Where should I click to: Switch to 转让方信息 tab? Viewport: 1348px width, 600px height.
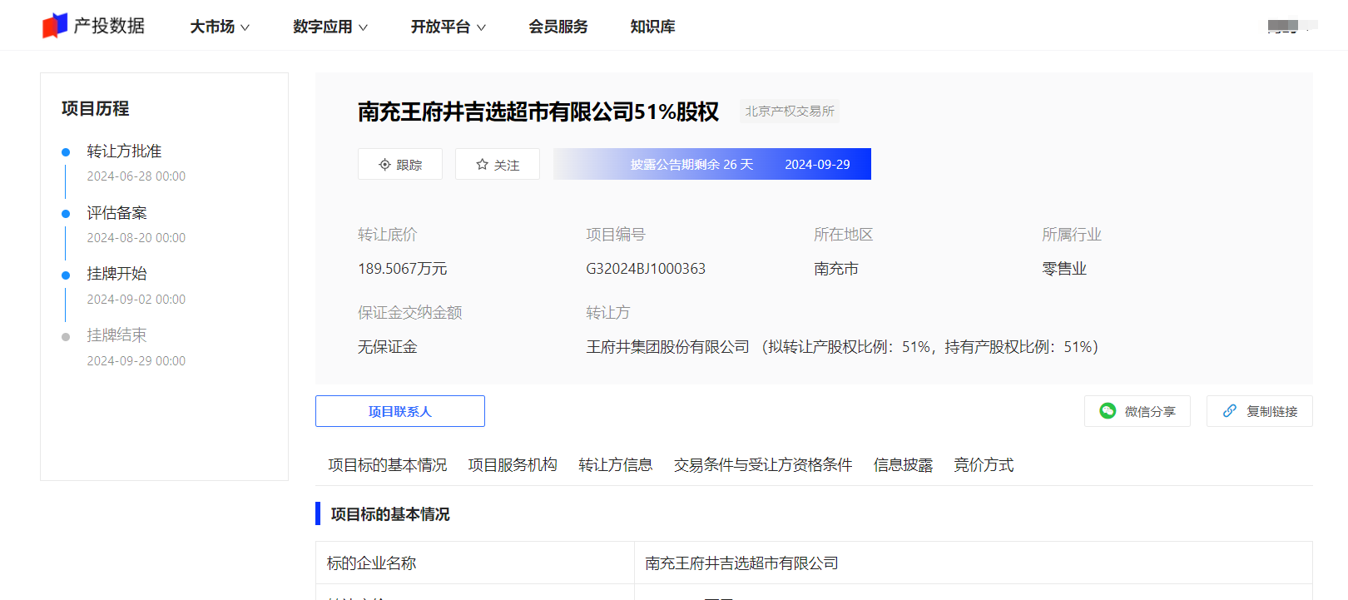pos(615,465)
